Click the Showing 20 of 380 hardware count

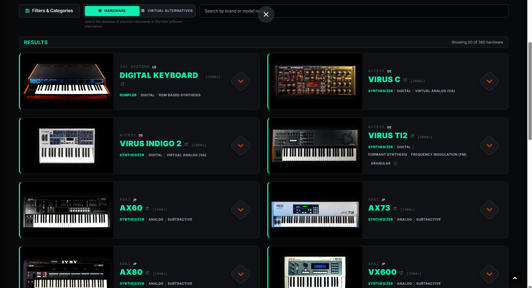tap(477, 42)
